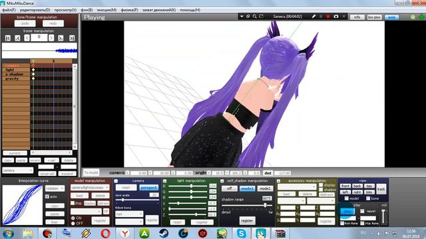Screen dimensions: 426x239
Task: Jump to the last frame
Action: [x=72, y=39]
